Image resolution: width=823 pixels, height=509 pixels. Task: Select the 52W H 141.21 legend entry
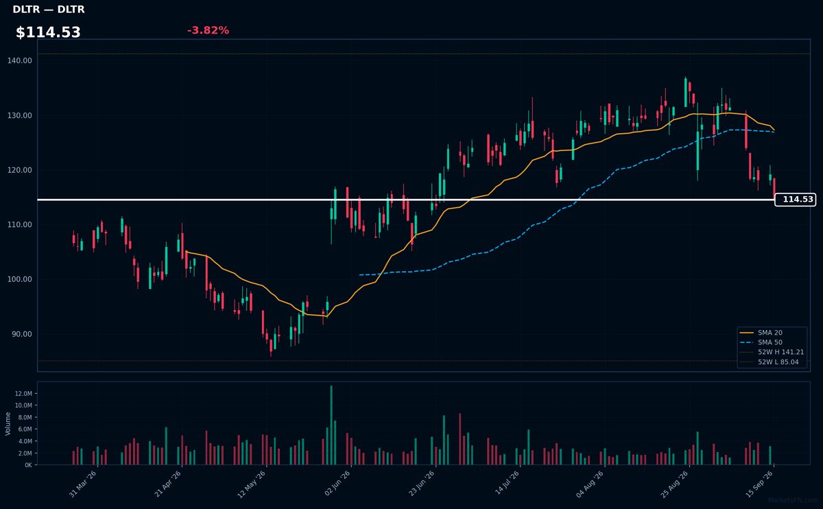pyautogui.click(x=772, y=352)
